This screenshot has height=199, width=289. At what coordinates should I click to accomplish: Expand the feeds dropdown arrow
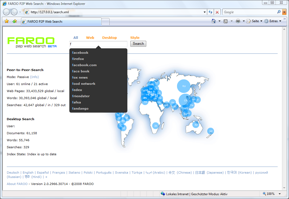232,21
